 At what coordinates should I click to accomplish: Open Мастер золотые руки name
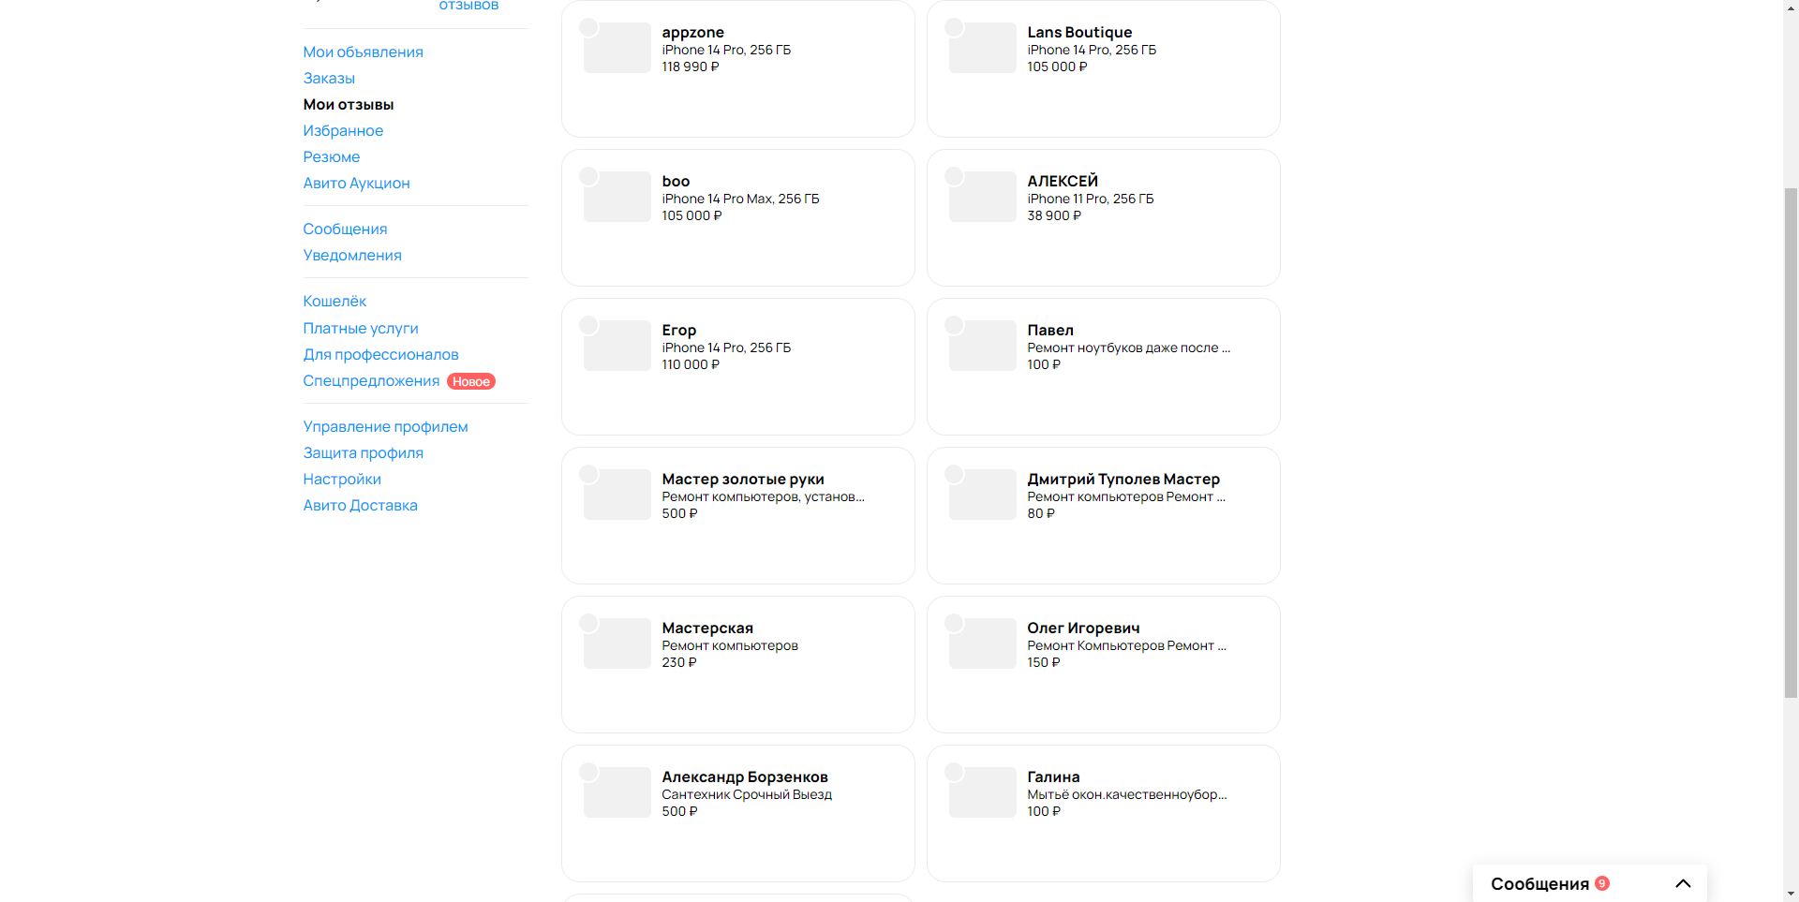(x=743, y=479)
